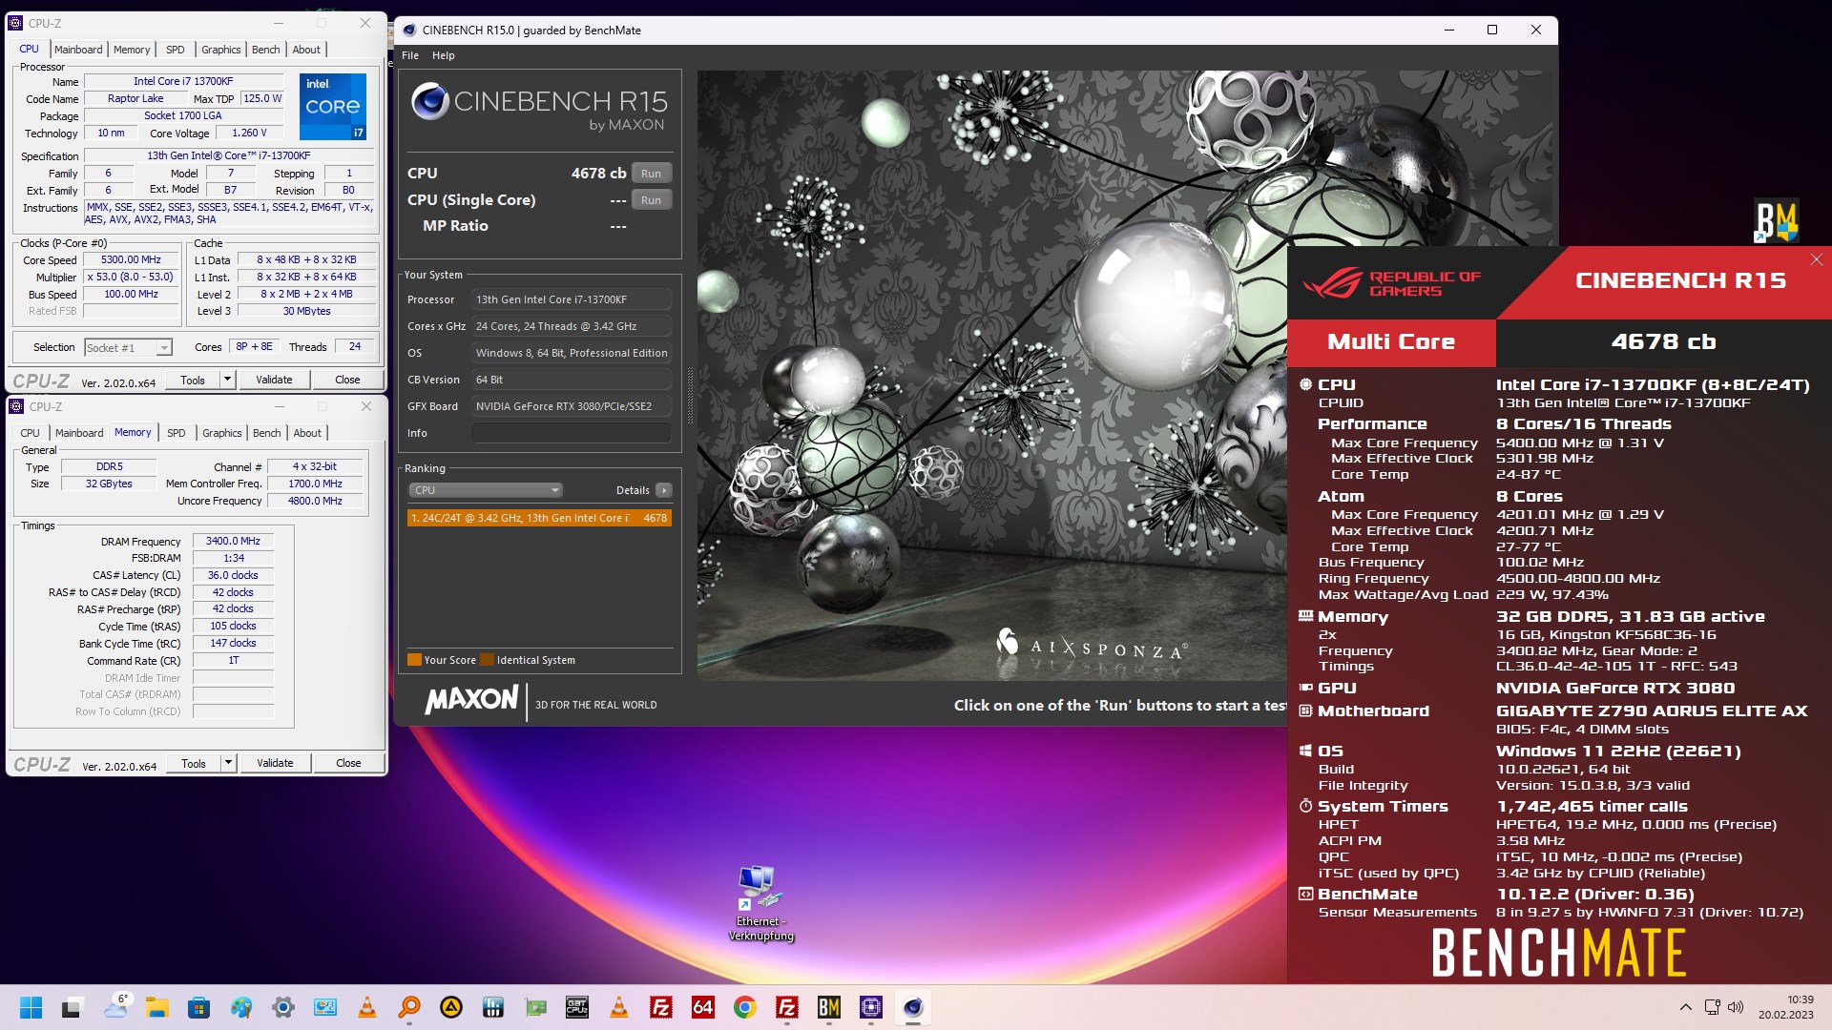Open Tools dropdown arrow in CPU-Z processor window
The width and height of the screenshot is (1832, 1030).
click(x=227, y=380)
